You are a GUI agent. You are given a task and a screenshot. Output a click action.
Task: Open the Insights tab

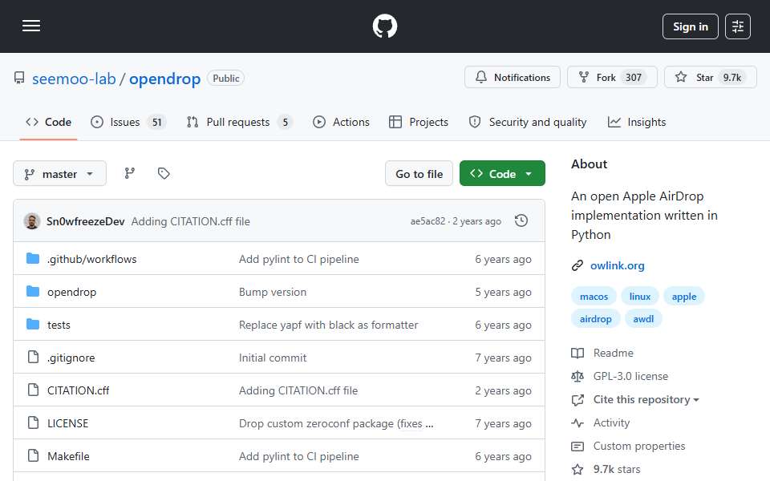tap(637, 122)
